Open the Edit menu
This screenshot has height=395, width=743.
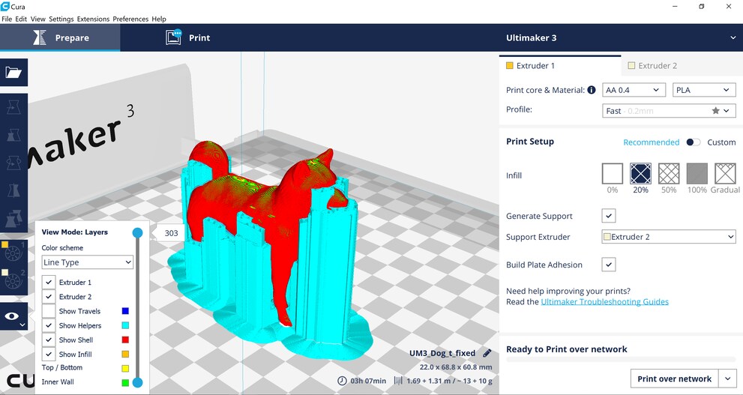coord(21,19)
